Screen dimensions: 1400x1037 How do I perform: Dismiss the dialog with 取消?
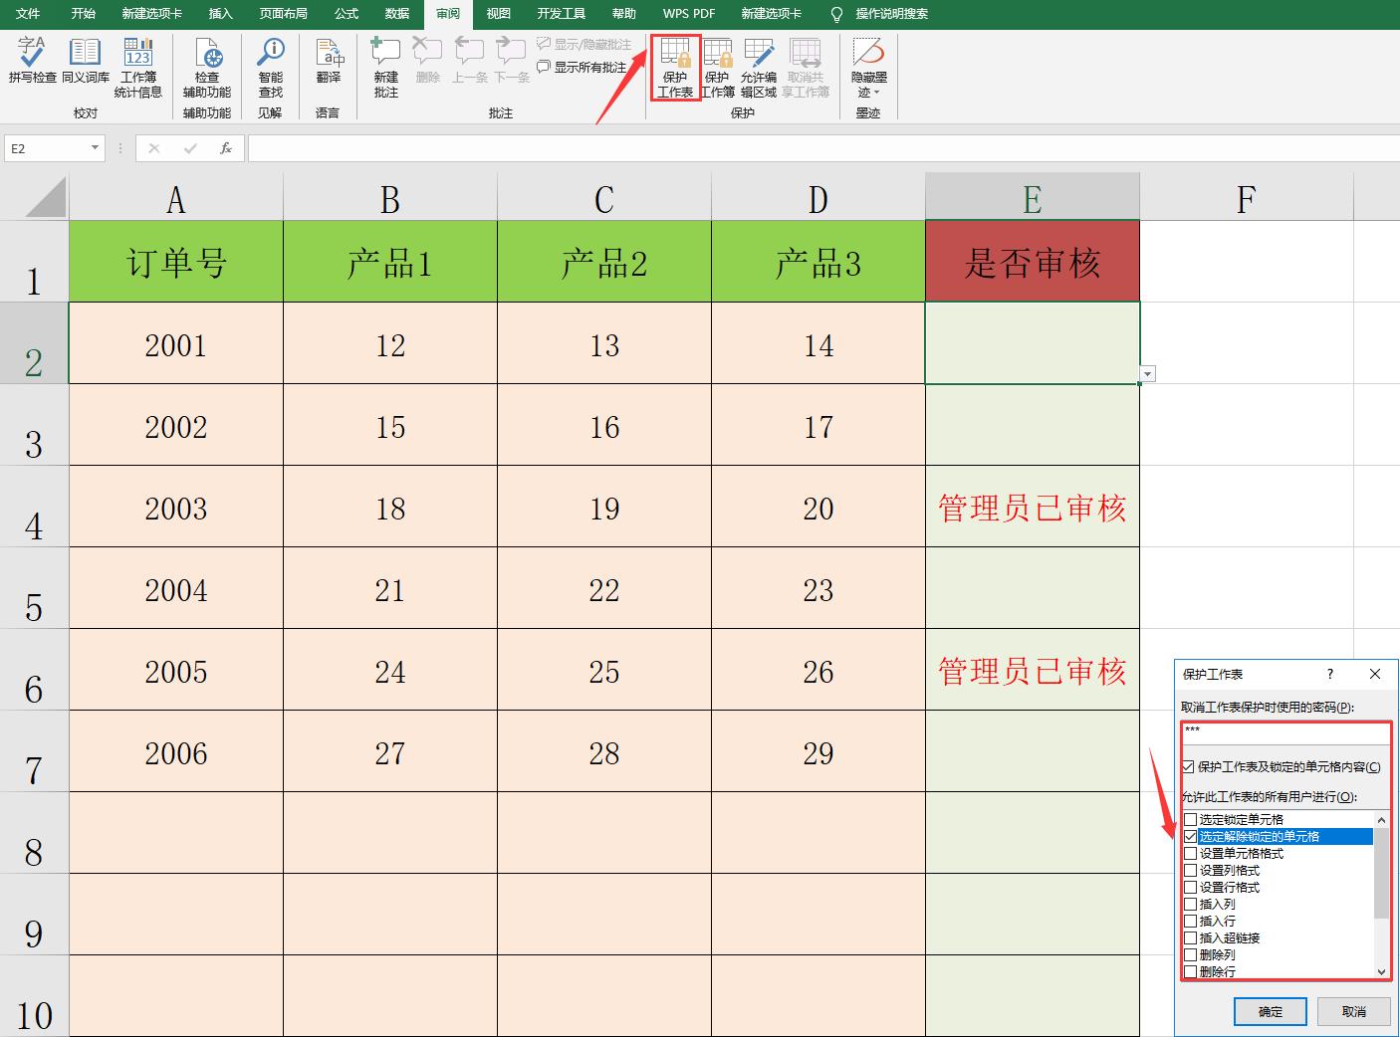click(x=1354, y=1011)
